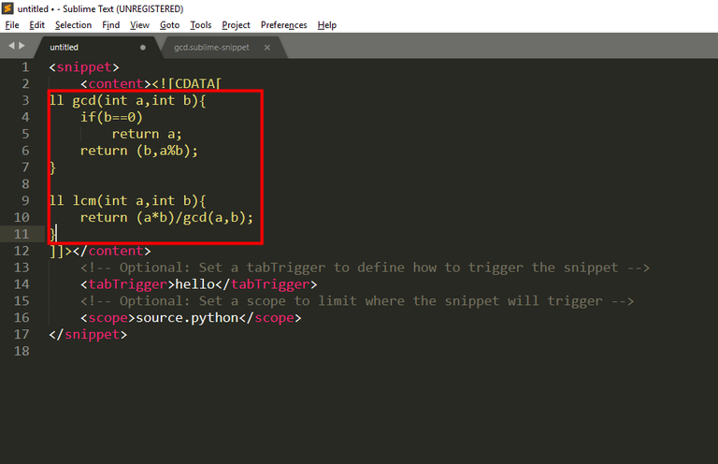718x464 pixels.
Task: Open the Preferences menu
Action: point(284,25)
